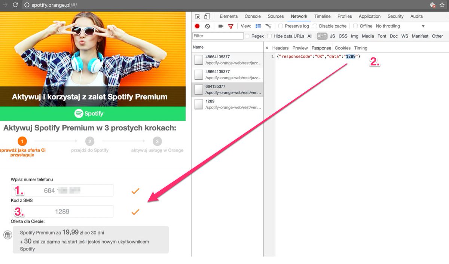Viewport: 449px width, 264px height.
Task: Click the JSON response text line
Action: [x=318, y=56]
